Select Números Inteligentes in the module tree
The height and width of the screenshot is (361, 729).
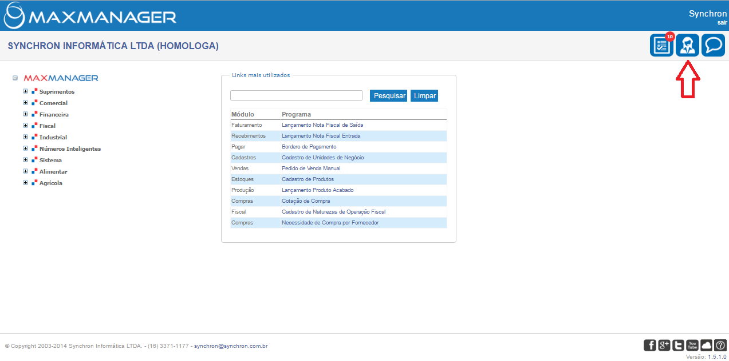(x=70, y=149)
